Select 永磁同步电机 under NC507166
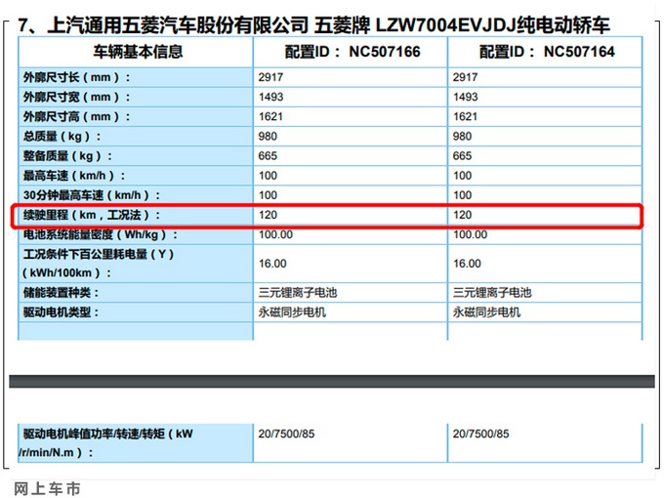Screen dimensions: 664x498 [x=292, y=312]
